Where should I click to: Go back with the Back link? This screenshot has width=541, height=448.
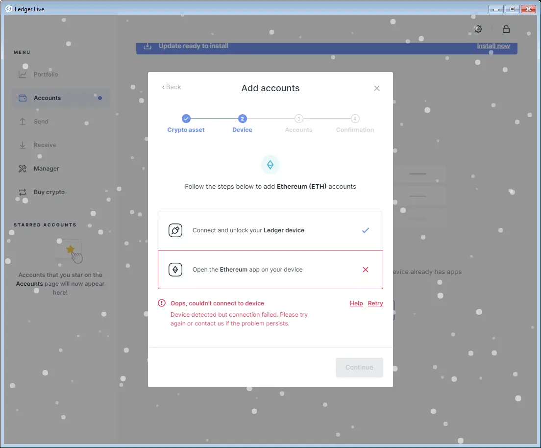[x=172, y=87]
